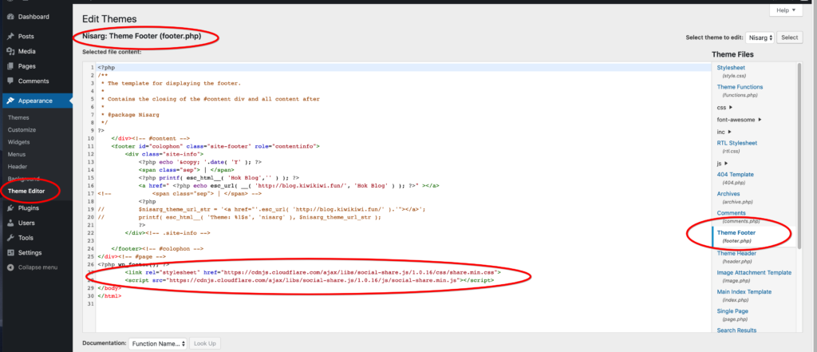Open the Menus submenu item
Screen dimensions: 817x352
pos(17,154)
